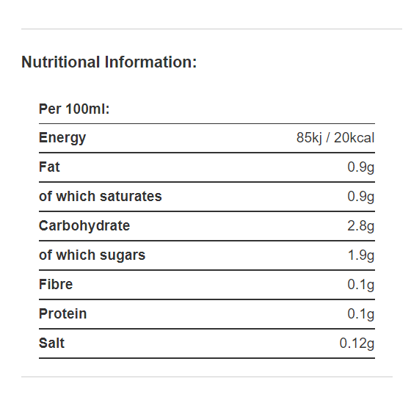Click the Energy row label
This screenshot has height=411, width=411.
coord(62,138)
